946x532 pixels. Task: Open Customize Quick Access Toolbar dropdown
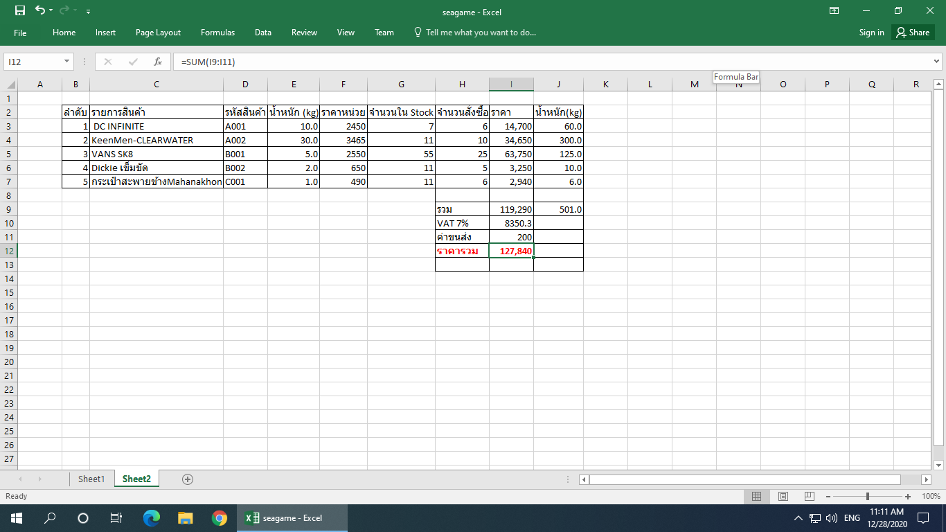click(x=88, y=12)
